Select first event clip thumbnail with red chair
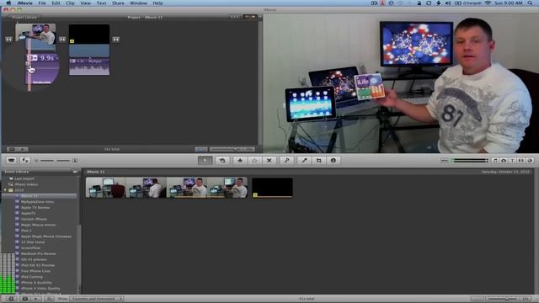The width and height of the screenshot is (539, 303). 106,188
